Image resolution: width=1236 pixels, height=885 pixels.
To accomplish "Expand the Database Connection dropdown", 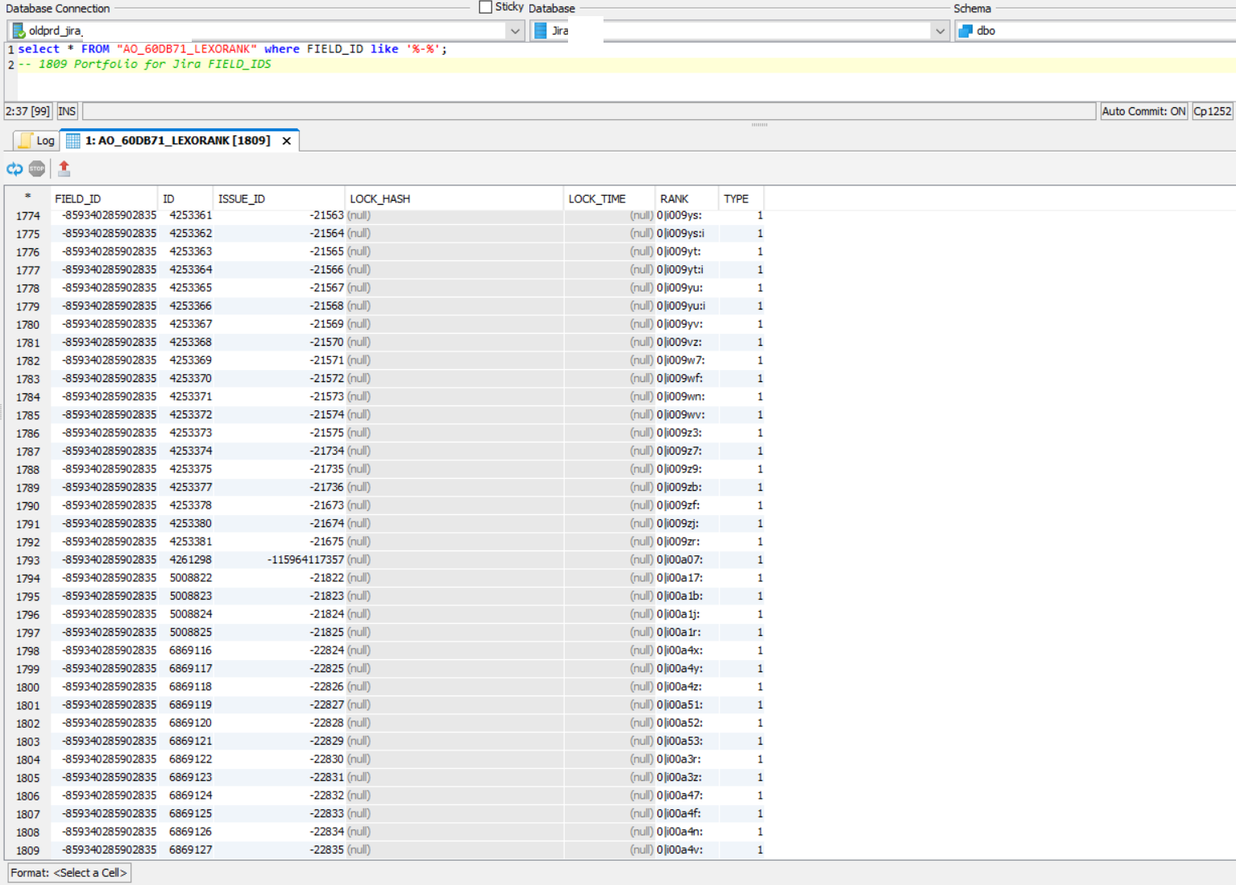I will click(x=515, y=31).
